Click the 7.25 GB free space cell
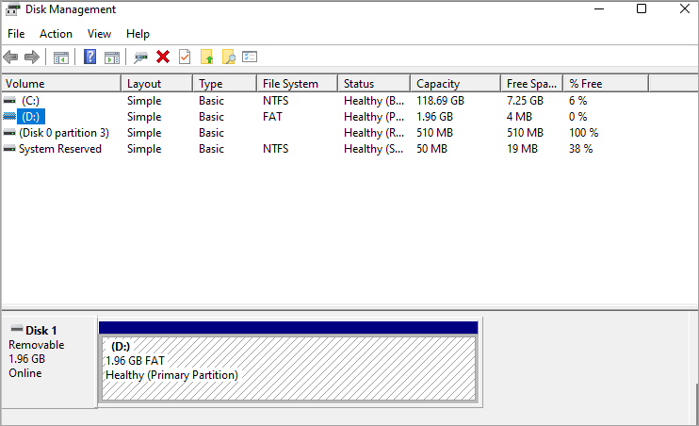 pyautogui.click(x=525, y=101)
